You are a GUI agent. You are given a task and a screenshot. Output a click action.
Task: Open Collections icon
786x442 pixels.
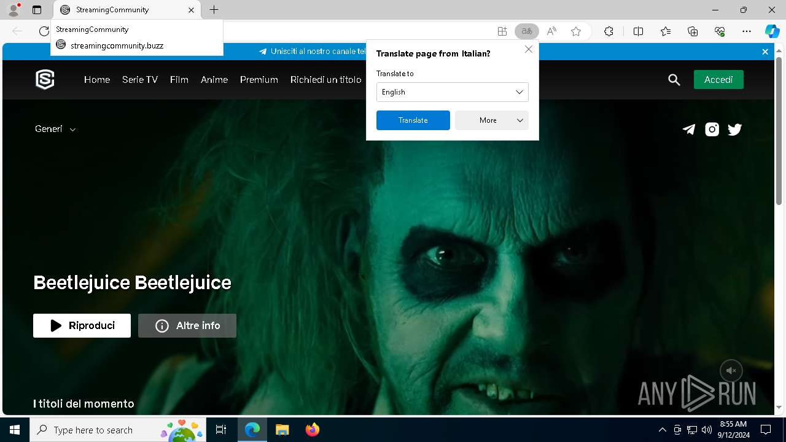coord(693,31)
